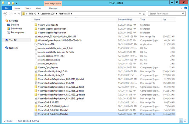
Task: Click Post-Install in the address path
Action: point(64,14)
